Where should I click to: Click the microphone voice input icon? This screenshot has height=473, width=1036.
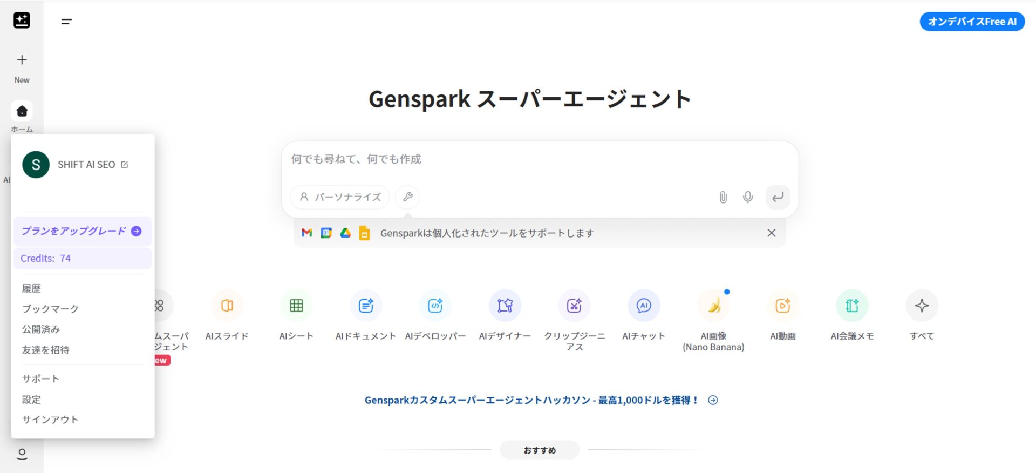click(748, 197)
